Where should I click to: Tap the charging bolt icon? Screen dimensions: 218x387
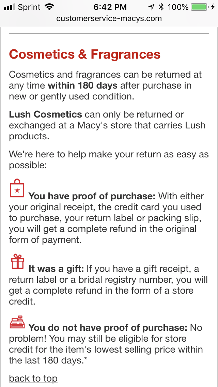tap(213, 7)
